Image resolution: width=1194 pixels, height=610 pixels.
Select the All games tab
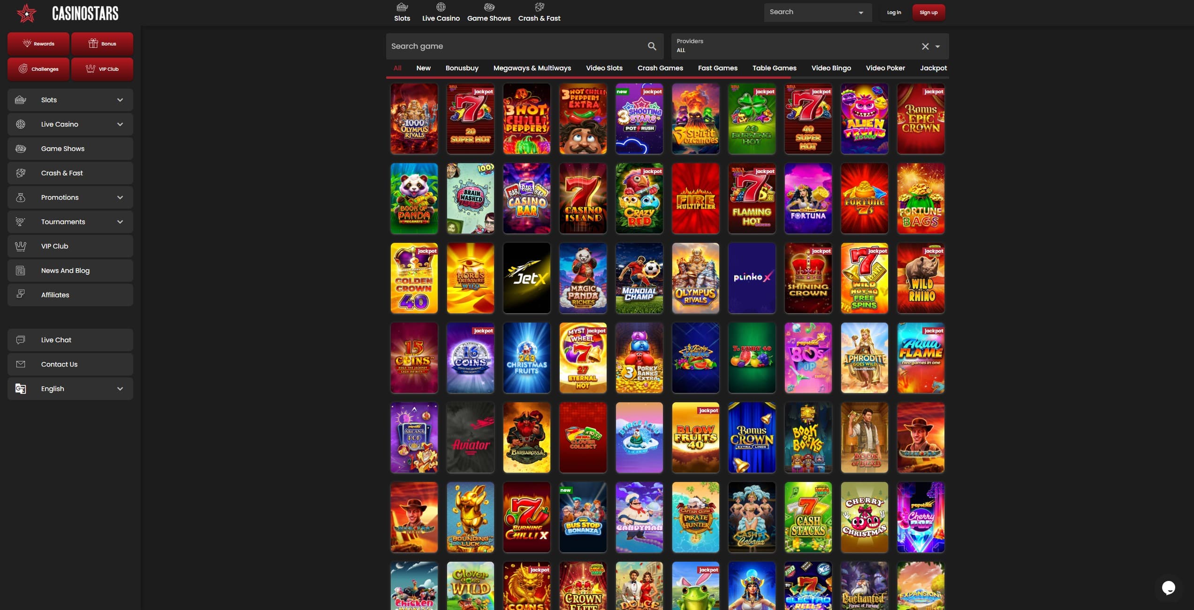[x=397, y=68]
